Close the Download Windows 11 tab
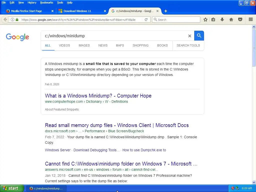The image size is (256, 192). click(105, 11)
